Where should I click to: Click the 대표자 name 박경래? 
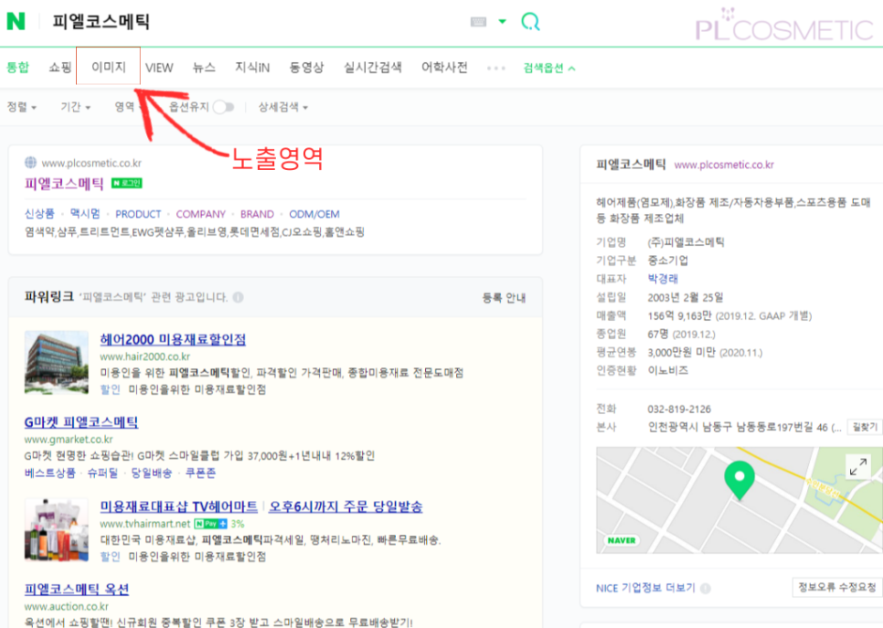pyautogui.click(x=663, y=279)
